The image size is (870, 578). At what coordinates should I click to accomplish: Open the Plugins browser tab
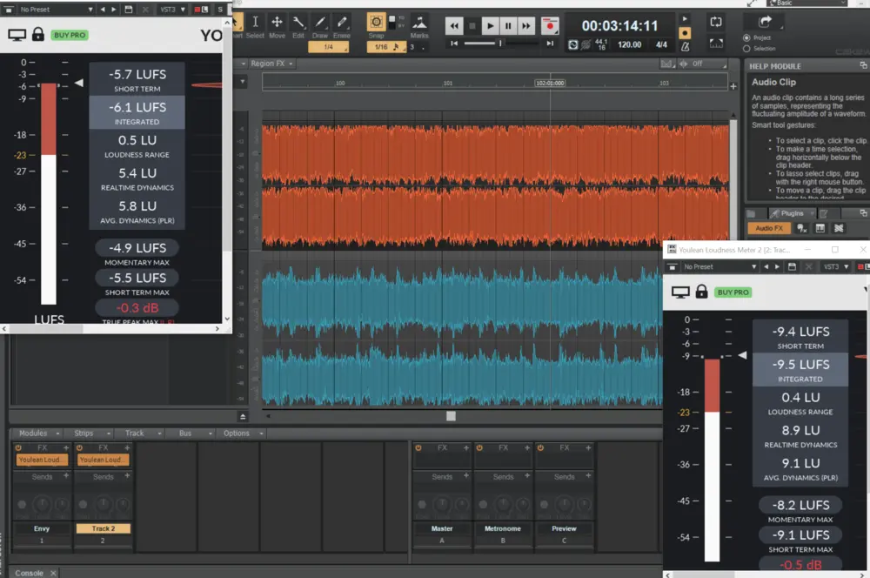pyautogui.click(x=792, y=213)
